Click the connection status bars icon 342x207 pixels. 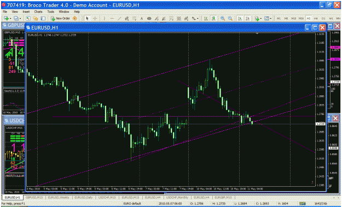[x=302, y=204]
